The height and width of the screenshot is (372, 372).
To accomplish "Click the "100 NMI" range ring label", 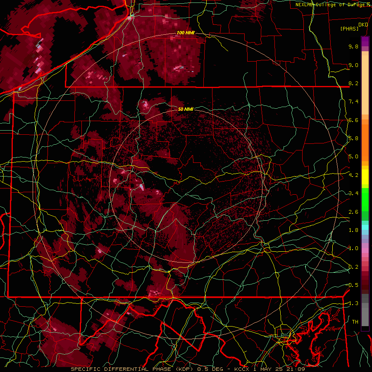I will 186,33.
